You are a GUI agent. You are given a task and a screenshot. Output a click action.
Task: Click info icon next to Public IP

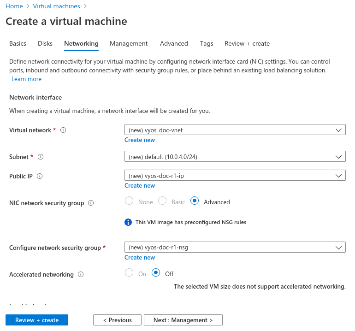tap(40, 176)
